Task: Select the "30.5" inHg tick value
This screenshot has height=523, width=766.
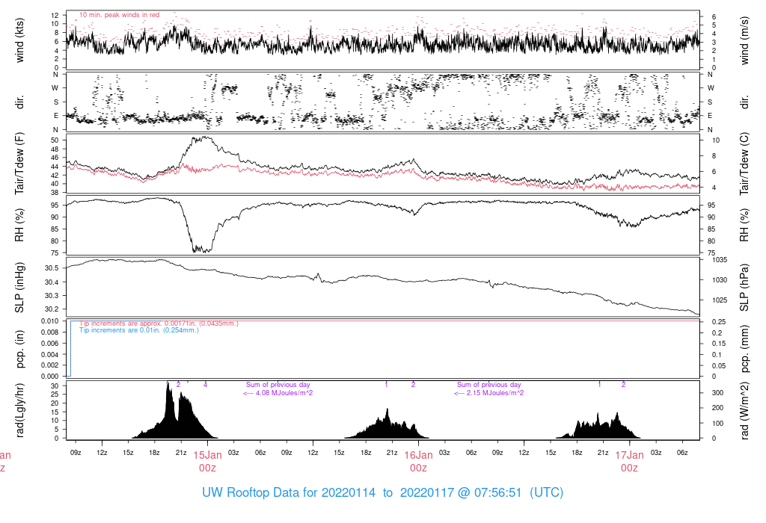Action: tap(52, 267)
